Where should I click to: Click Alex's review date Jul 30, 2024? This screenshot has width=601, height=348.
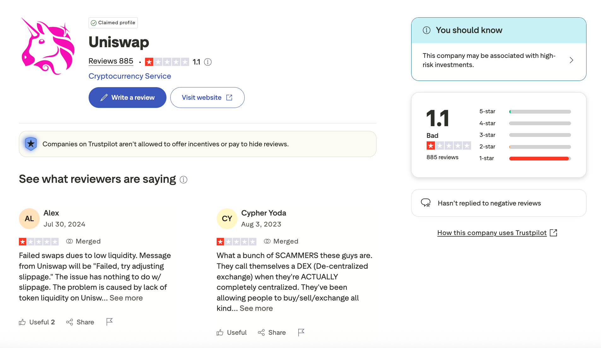[64, 224]
